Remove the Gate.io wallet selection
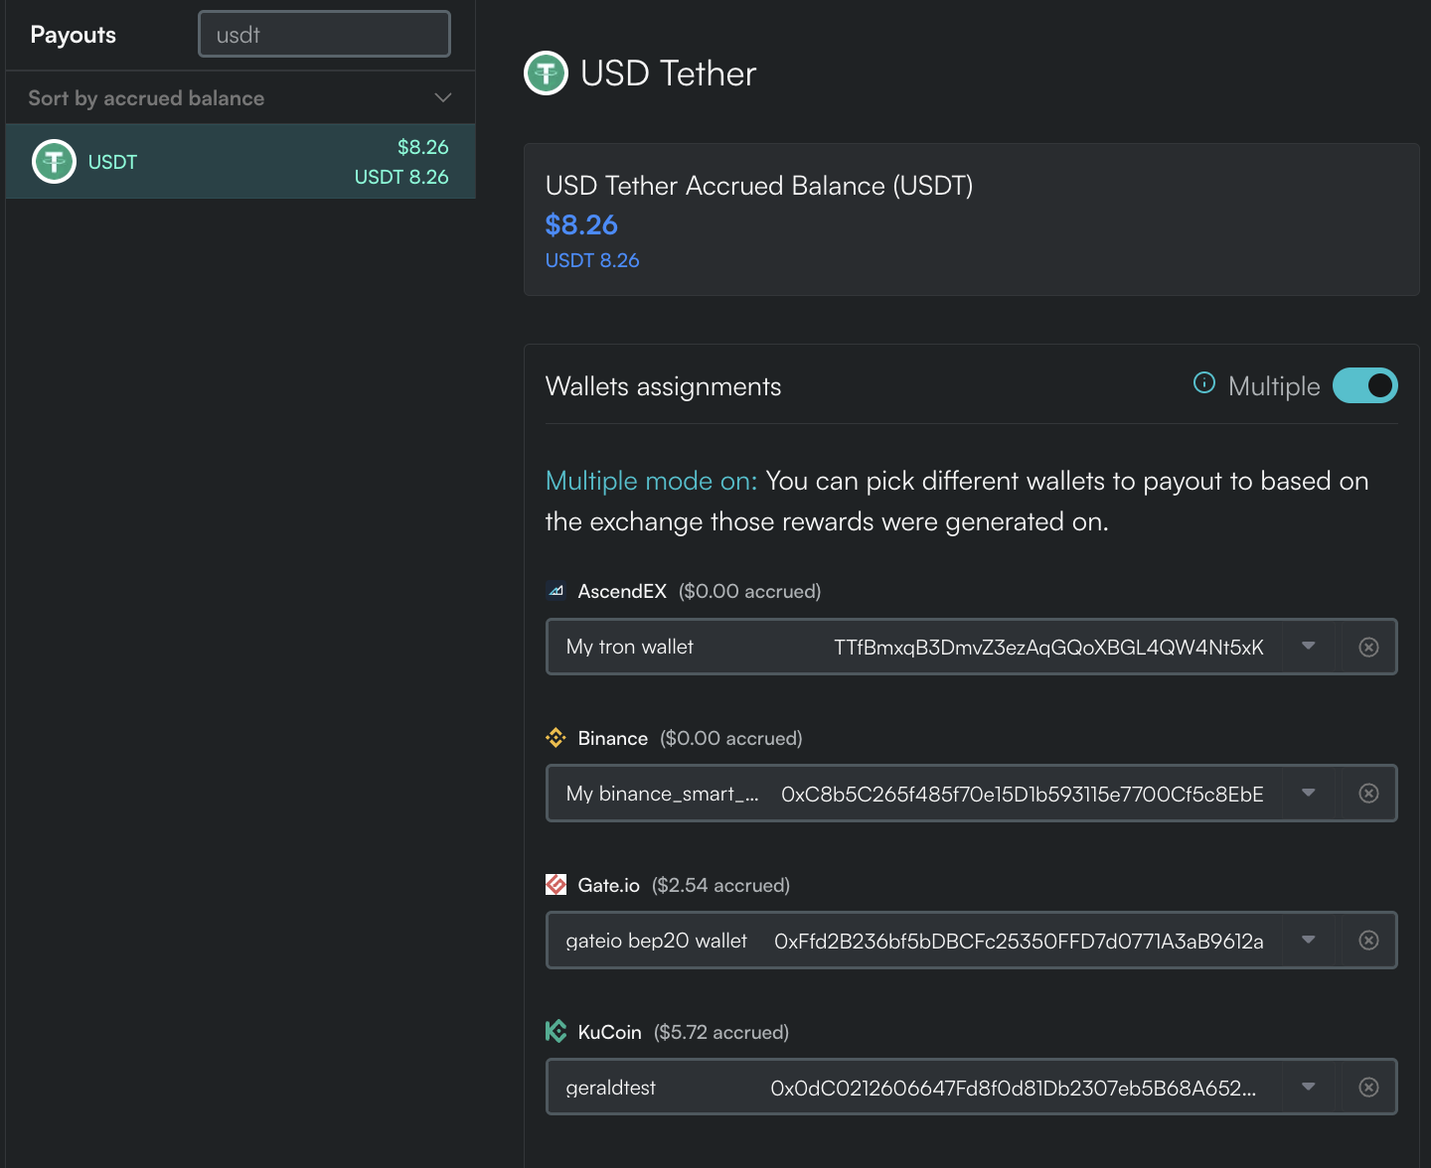The image size is (1431, 1168). (x=1368, y=941)
